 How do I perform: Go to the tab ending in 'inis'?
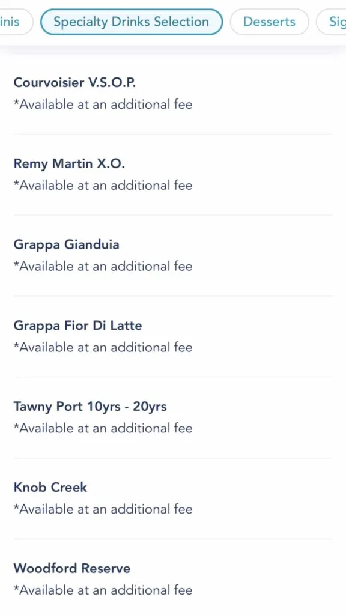click(x=16, y=22)
